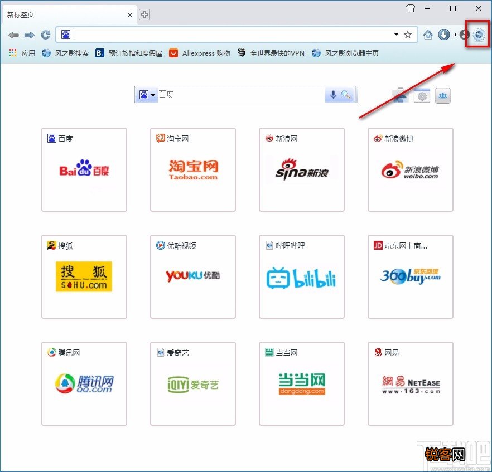Open the 京东网上商城 speed dial tile
492x472 pixels.
tap(411, 277)
